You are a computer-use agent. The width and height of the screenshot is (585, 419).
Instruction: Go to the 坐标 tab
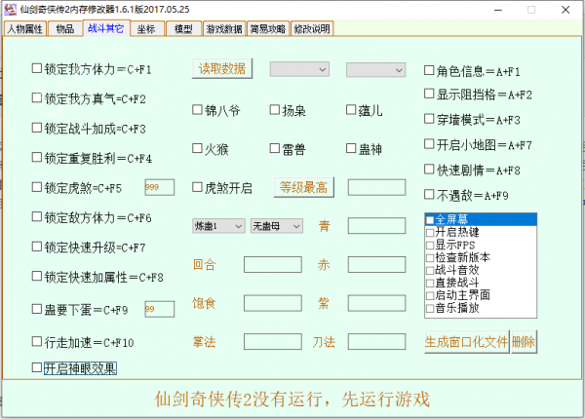(146, 28)
